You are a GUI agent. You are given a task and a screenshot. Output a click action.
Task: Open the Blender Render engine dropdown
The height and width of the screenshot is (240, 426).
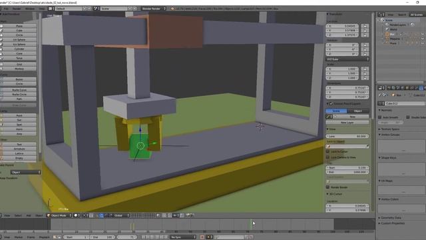(x=154, y=9)
